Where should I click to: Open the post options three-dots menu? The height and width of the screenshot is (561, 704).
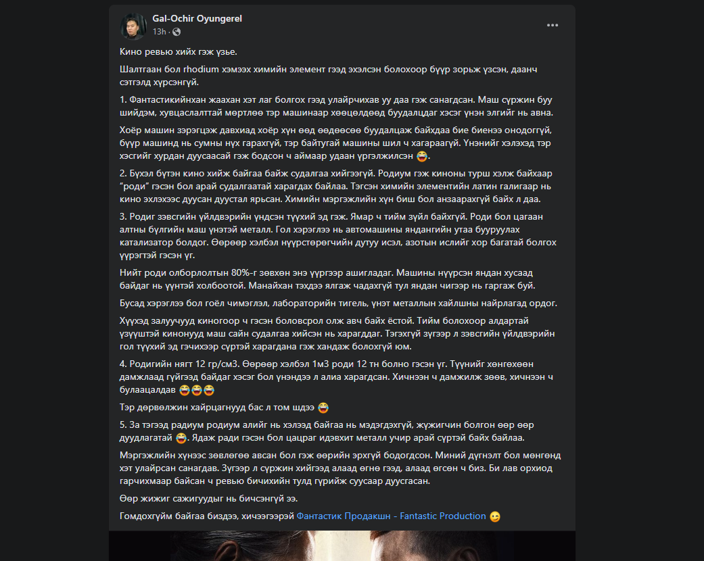tap(553, 25)
